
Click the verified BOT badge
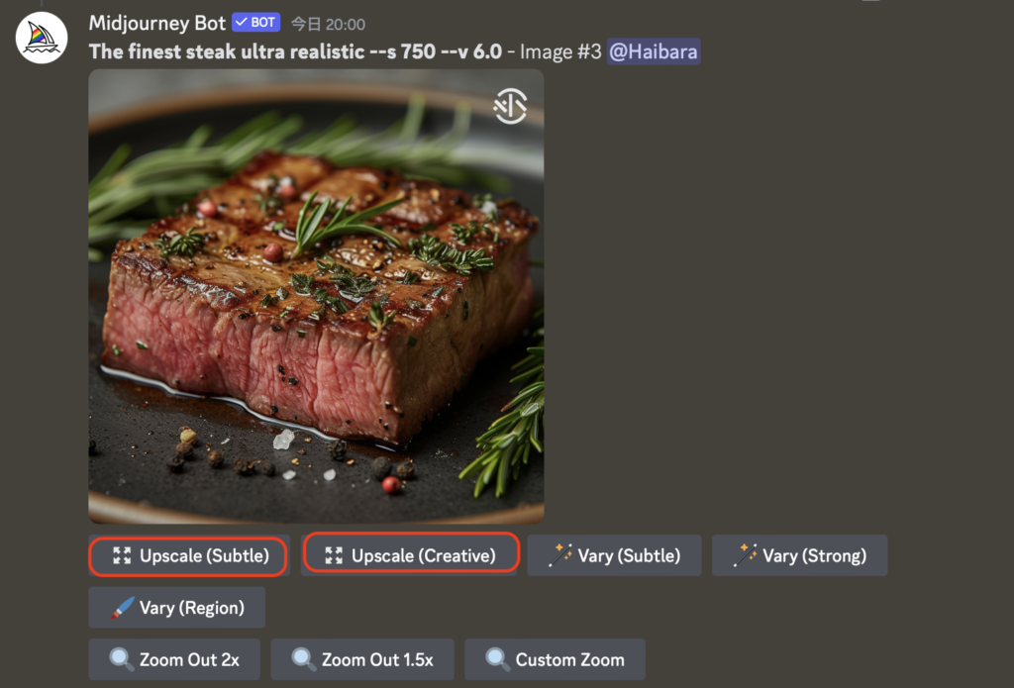pos(256,23)
